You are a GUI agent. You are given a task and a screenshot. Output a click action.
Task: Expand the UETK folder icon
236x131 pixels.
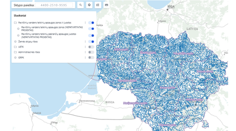(x=15, y=47)
